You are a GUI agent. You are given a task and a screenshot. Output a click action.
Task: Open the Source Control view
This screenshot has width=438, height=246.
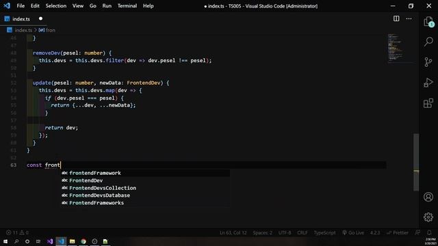tap(428, 62)
